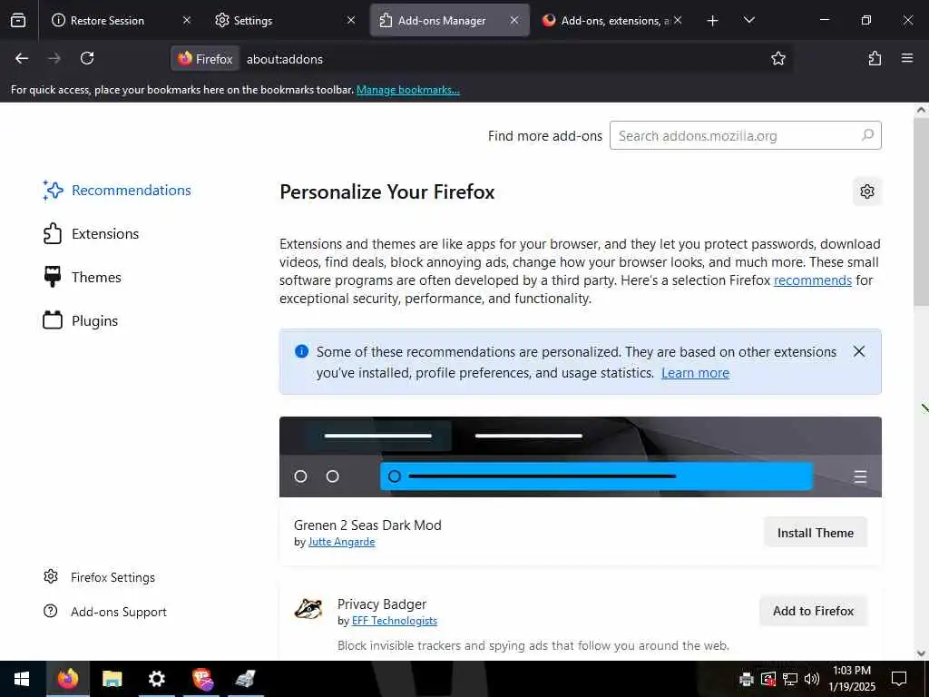929x697 pixels.
Task: Install the Grenen 2 Seas Dark Mod theme
Action: coord(816,532)
